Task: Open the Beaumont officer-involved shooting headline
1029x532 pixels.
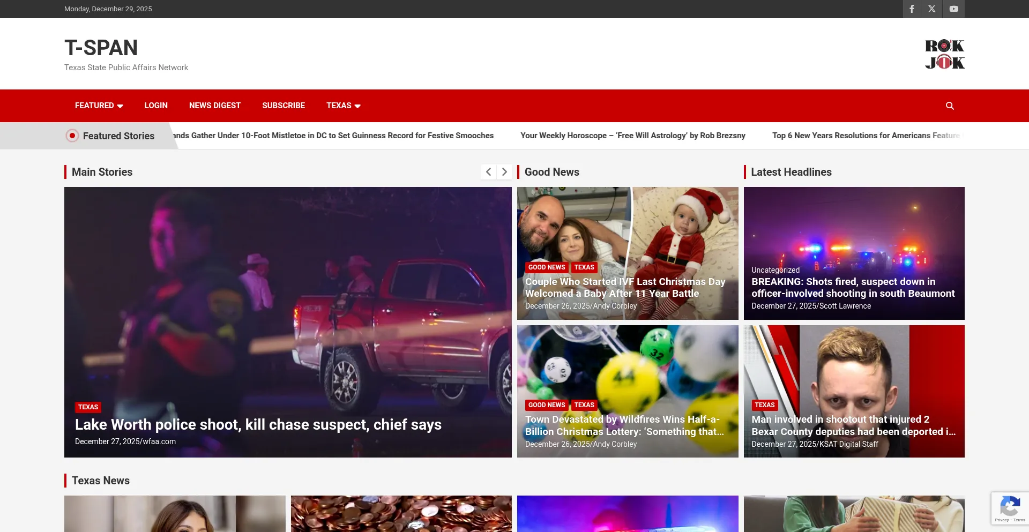Action: (853, 287)
